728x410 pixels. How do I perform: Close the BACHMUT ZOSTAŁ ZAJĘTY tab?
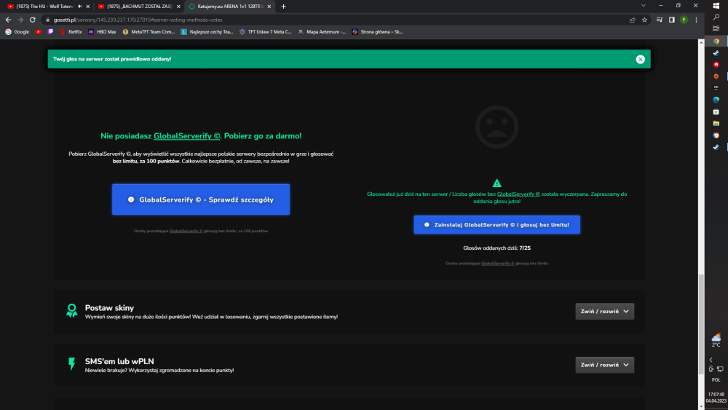pyautogui.click(x=178, y=7)
